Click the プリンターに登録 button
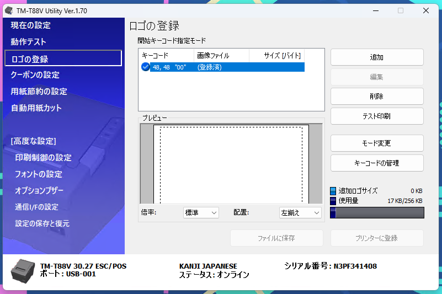Viewport: 442px width, 294px height. (x=377, y=238)
